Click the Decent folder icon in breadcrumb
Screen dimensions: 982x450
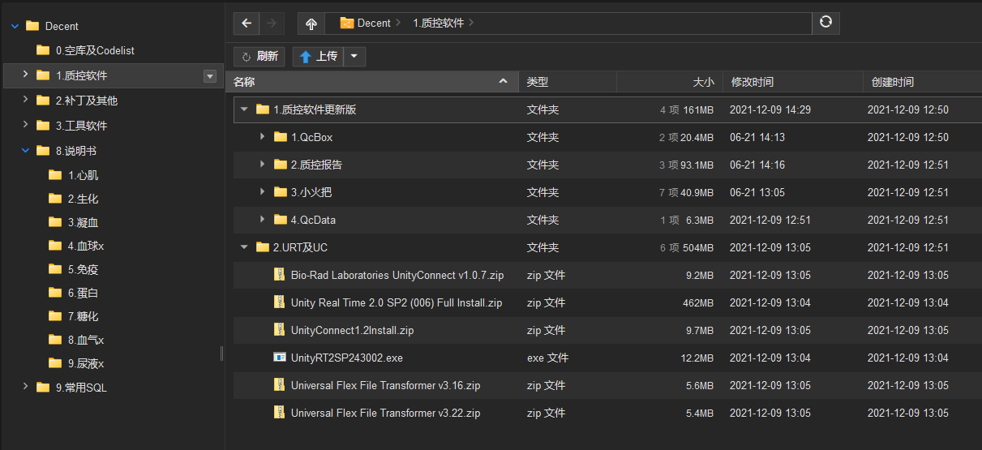(347, 24)
